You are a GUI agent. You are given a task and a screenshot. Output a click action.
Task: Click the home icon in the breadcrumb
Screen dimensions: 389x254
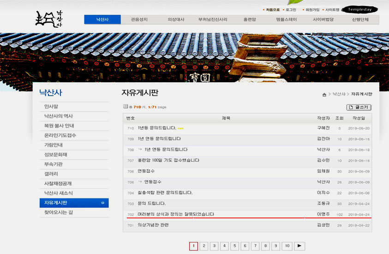click(324, 94)
